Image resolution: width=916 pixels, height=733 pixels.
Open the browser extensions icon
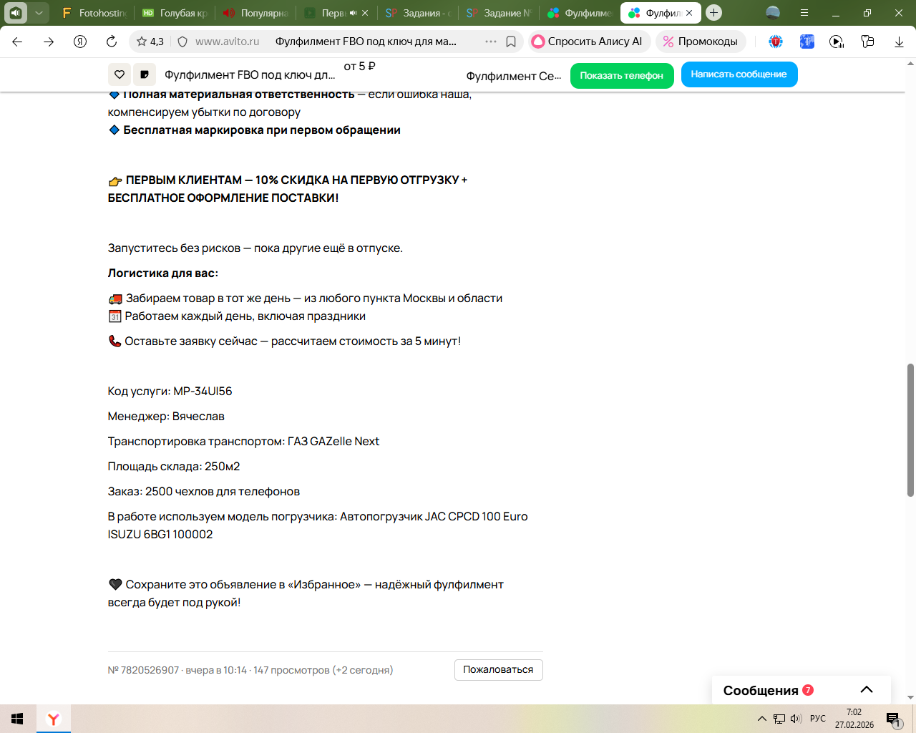868,42
